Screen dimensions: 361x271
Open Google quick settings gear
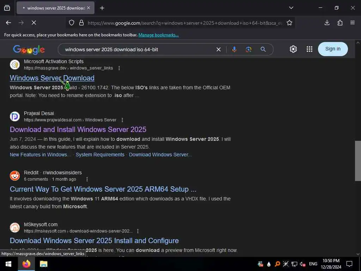[x=293, y=49]
